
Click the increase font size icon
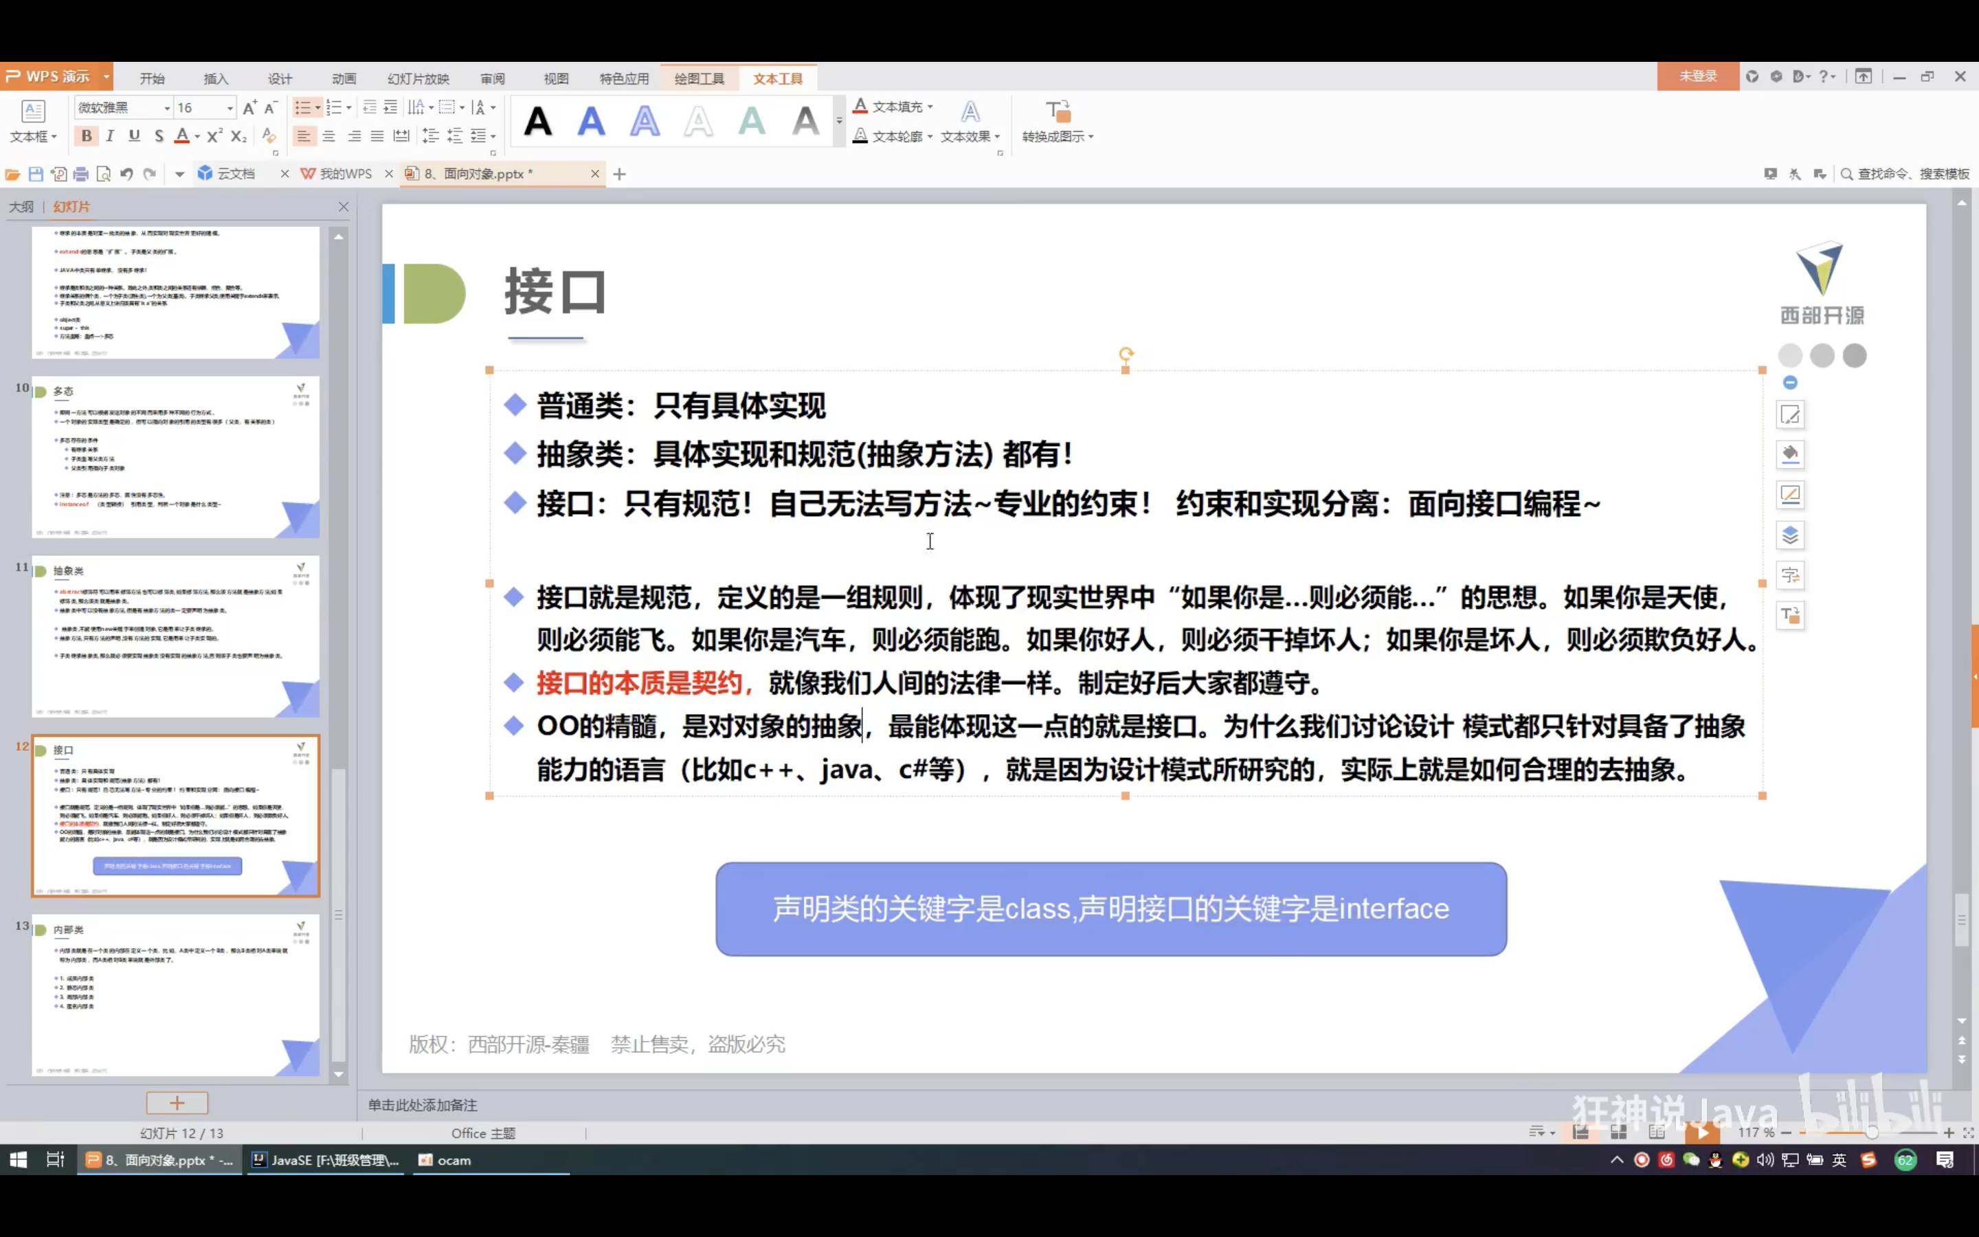pos(249,107)
